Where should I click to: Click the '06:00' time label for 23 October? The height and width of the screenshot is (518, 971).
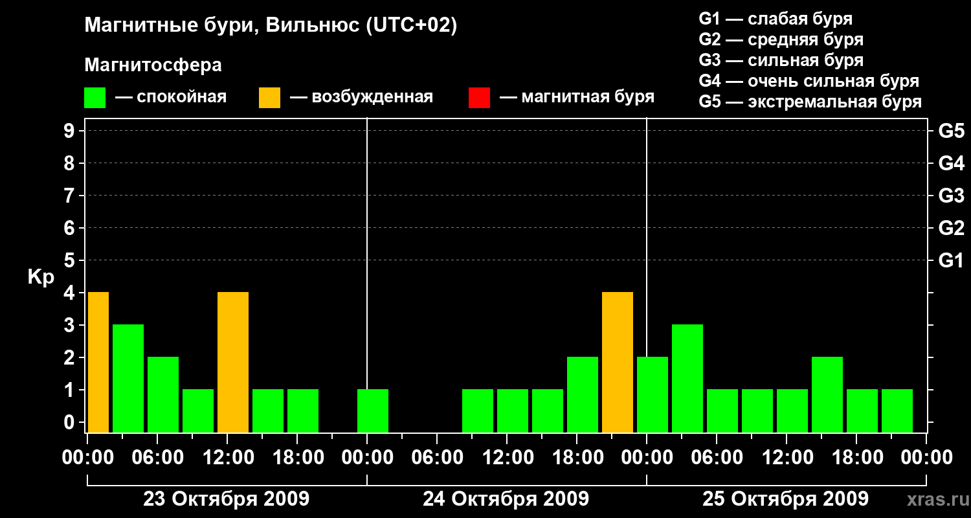157,458
